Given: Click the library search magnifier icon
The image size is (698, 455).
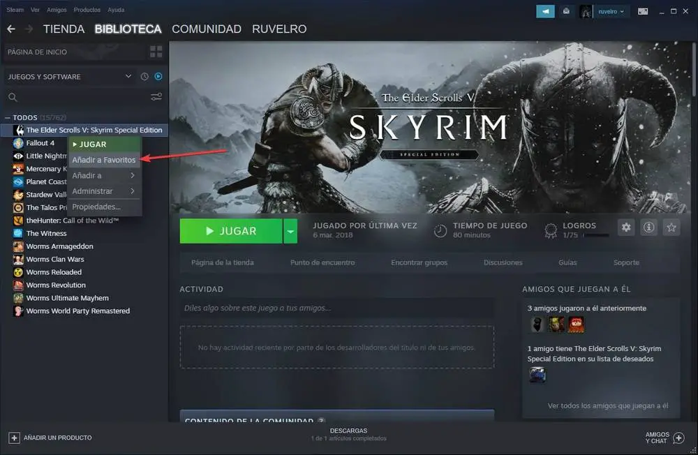Looking at the screenshot, I should point(13,97).
